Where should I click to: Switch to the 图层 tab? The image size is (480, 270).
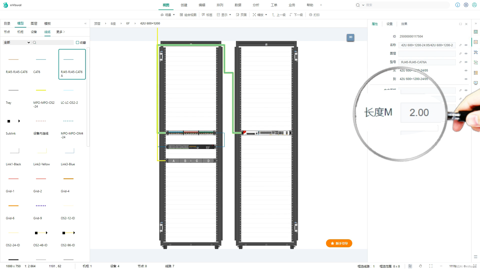coord(34,23)
